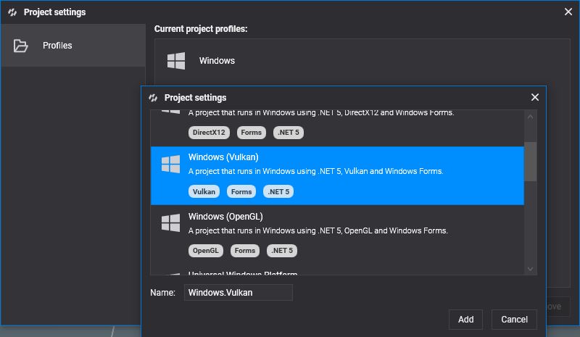
Task: Select the Windows (Vulkan) profile template
Action: coord(337,175)
